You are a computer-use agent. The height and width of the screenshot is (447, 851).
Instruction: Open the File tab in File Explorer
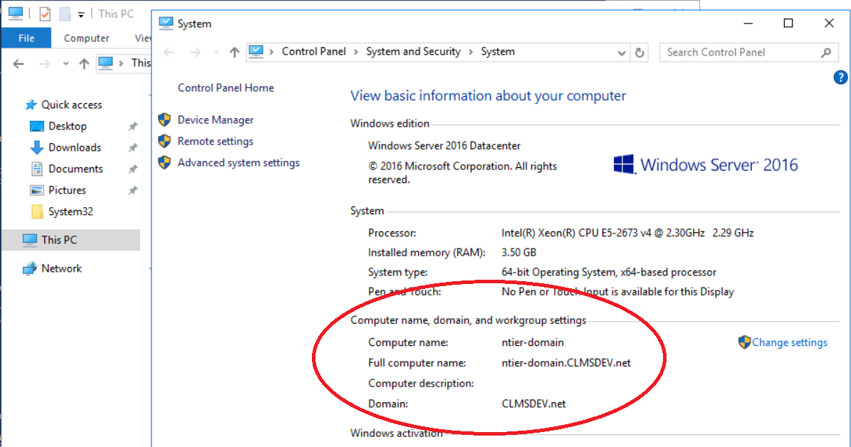tap(26, 38)
